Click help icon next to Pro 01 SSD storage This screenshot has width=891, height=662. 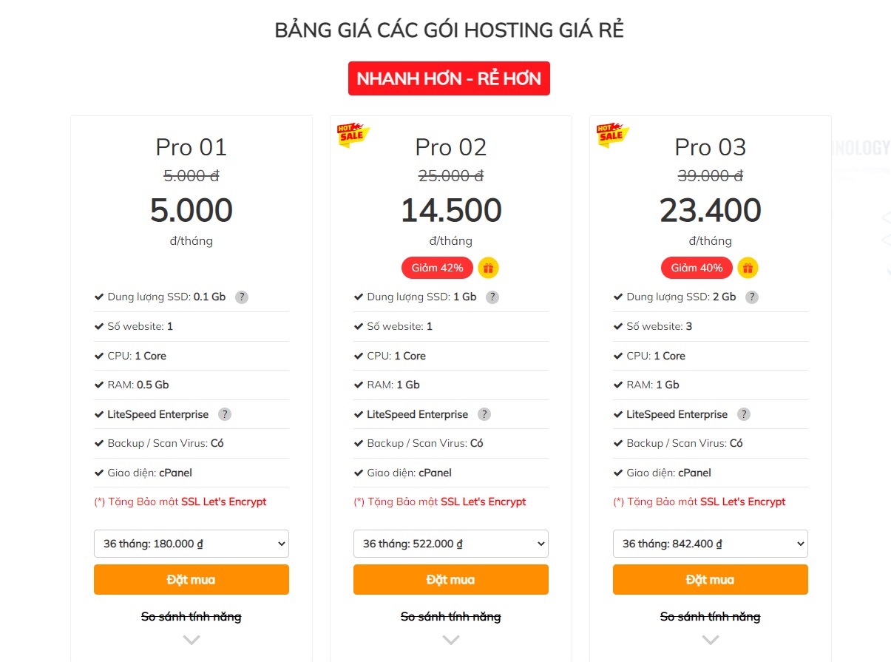point(241,297)
